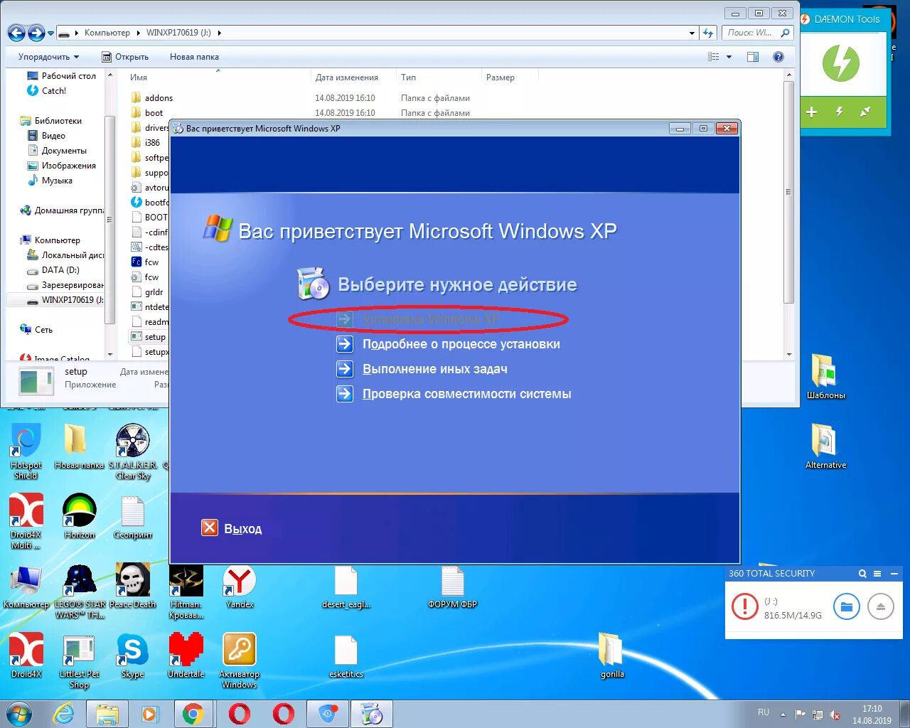Click arrow icon beside Подробнее о процессе установки
Viewport: 910px width, 728px height.
point(345,344)
